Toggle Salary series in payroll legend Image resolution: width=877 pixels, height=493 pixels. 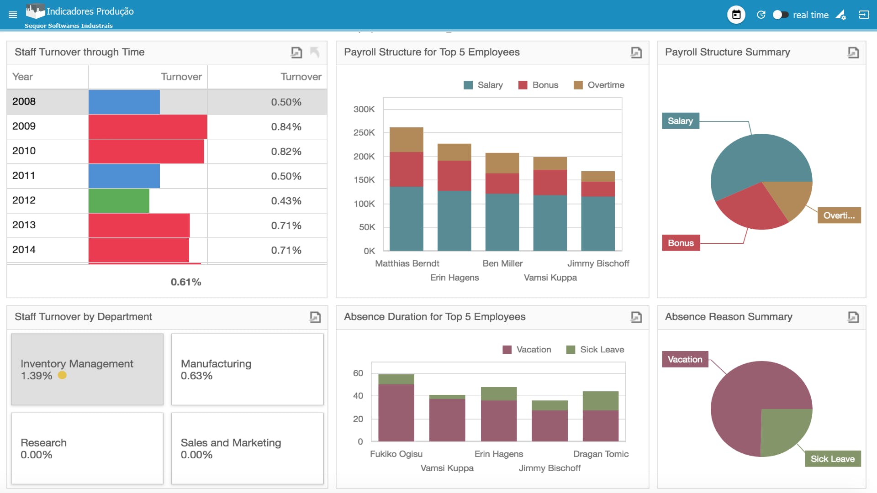483,85
